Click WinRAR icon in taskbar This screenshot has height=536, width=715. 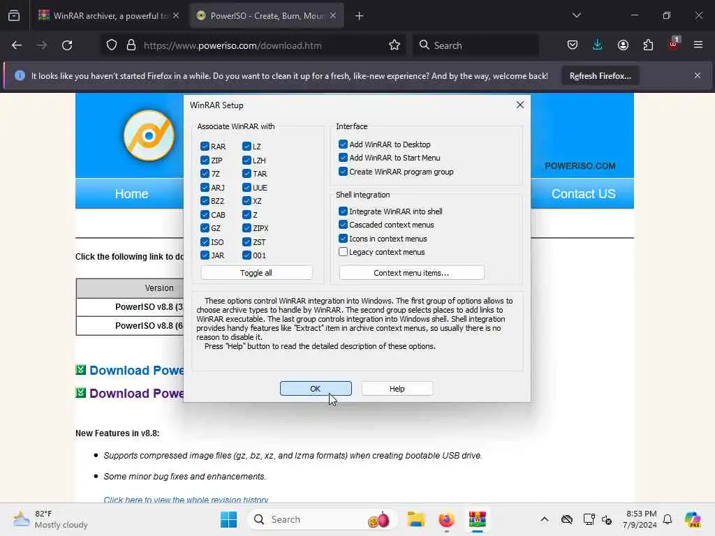tap(478, 519)
